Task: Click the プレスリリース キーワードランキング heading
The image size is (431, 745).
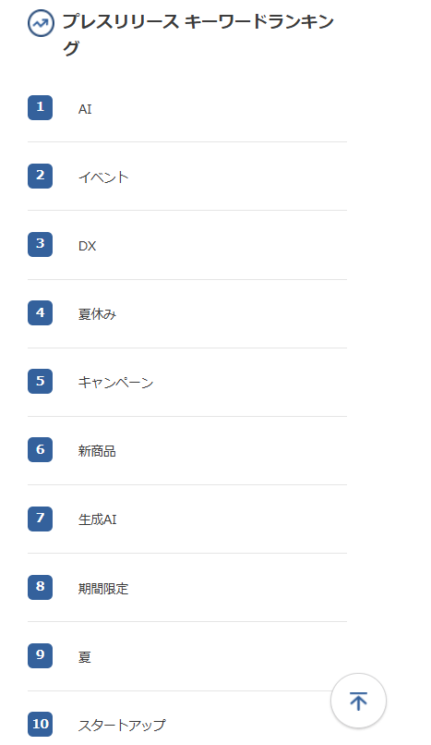Action: tap(198, 34)
